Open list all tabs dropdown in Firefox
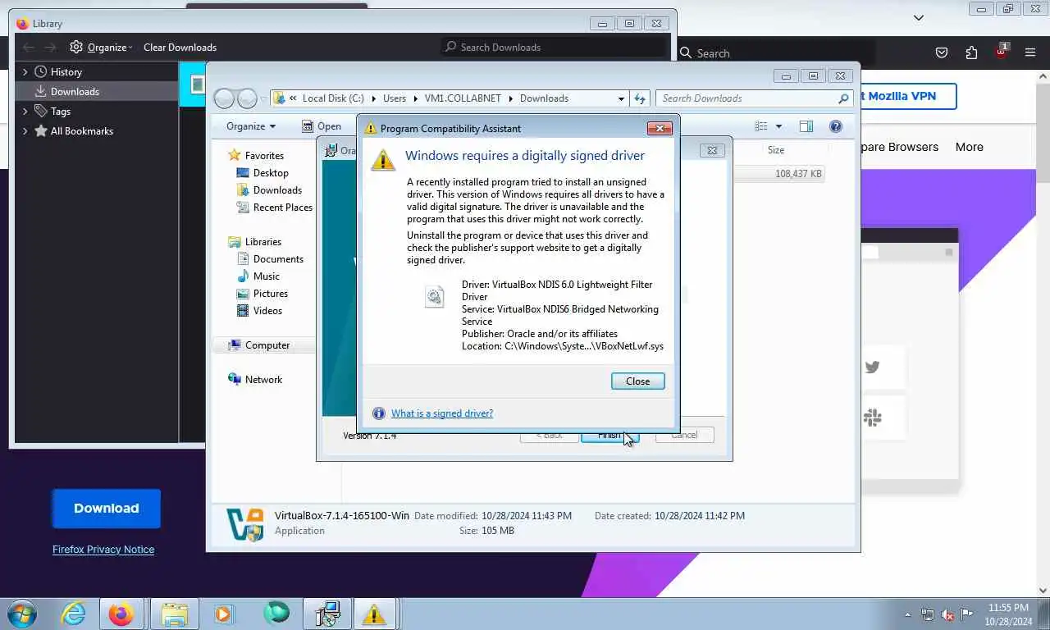Image resolution: width=1050 pixels, height=630 pixels. (919, 17)
